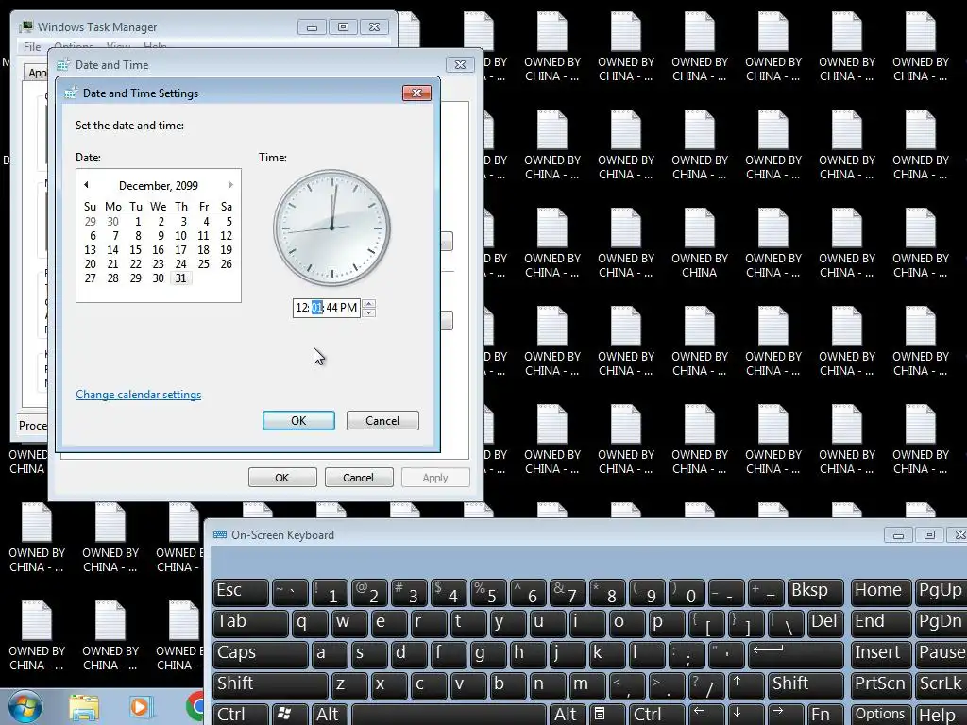The image size is (967, 725).
Task: Click the q key on On-Screen Keyboard
Action: (310, 623)
